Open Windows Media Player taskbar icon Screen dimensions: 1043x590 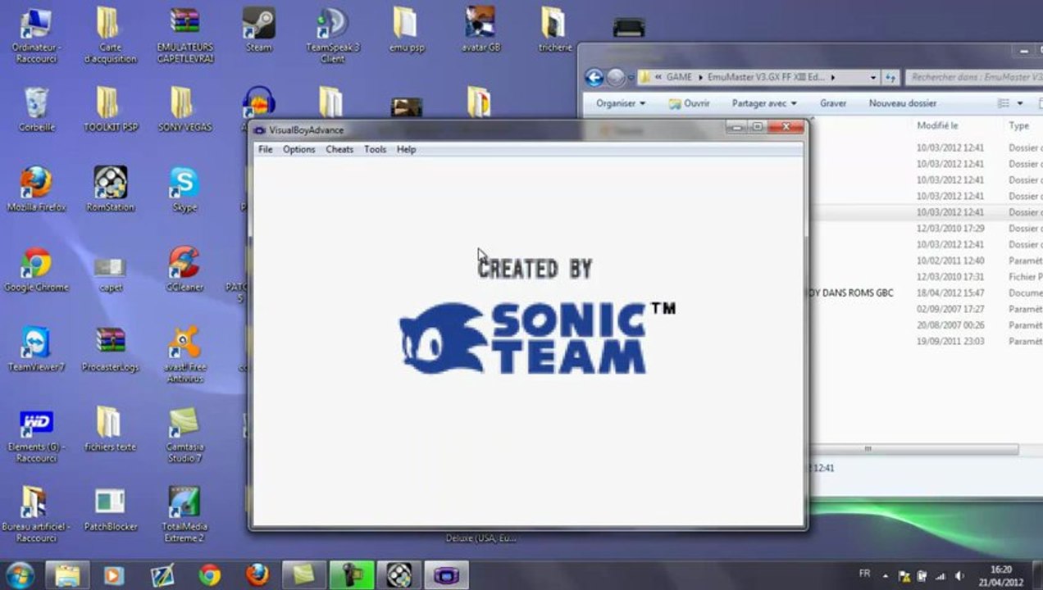(x=114, y=574)
